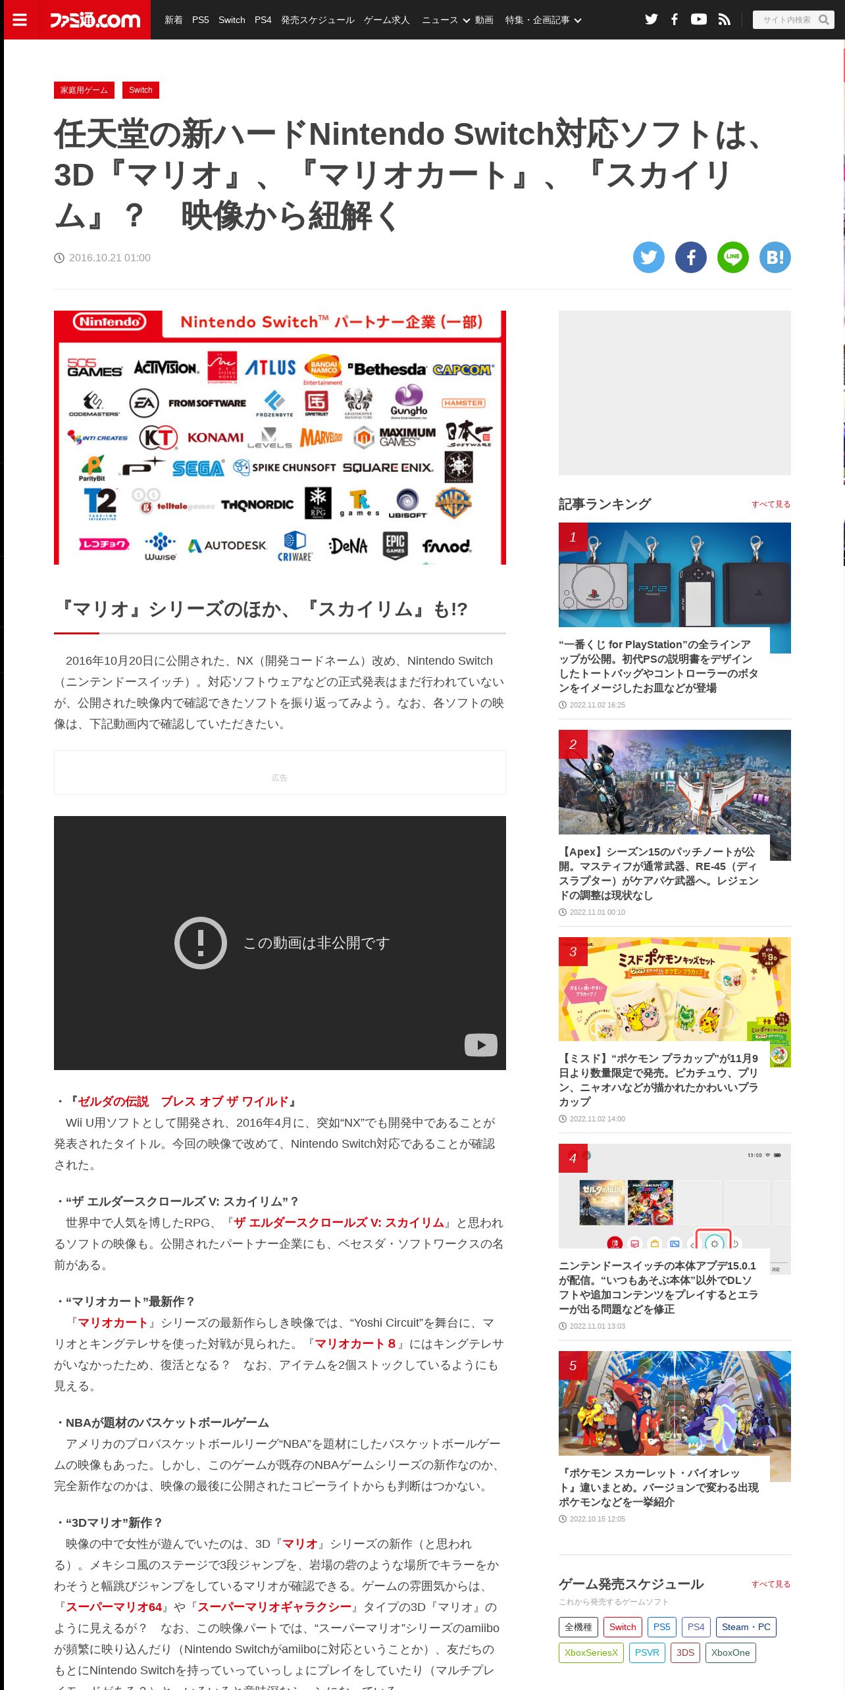Open ザ エルダースクロールズ V: スカイリム link
845x1690 pixels.
339,1223
